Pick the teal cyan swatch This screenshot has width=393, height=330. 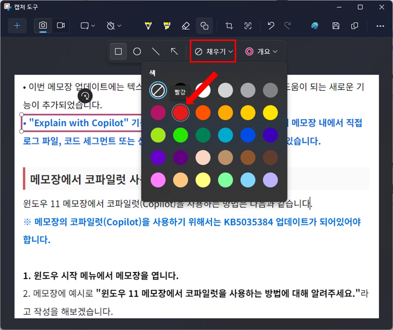click(225, 135)
